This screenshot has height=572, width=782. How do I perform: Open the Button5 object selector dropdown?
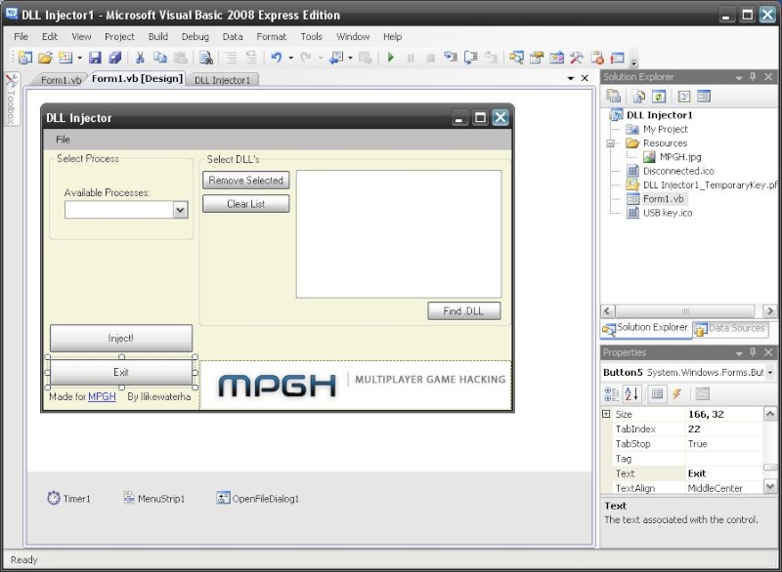770,372
